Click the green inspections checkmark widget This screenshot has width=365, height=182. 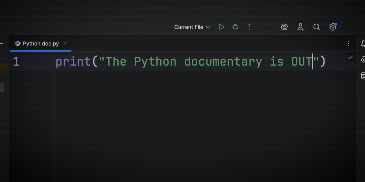coord(351,57)
